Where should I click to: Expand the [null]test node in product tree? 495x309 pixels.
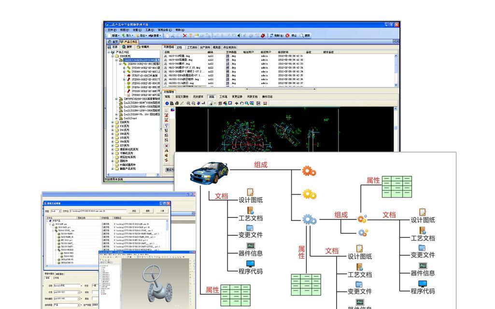[x=116, y=118]
